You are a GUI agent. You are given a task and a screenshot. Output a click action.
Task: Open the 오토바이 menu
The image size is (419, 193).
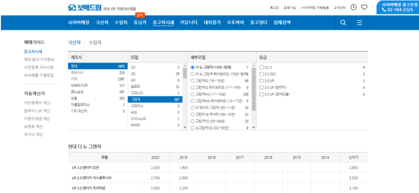(235, 23)
